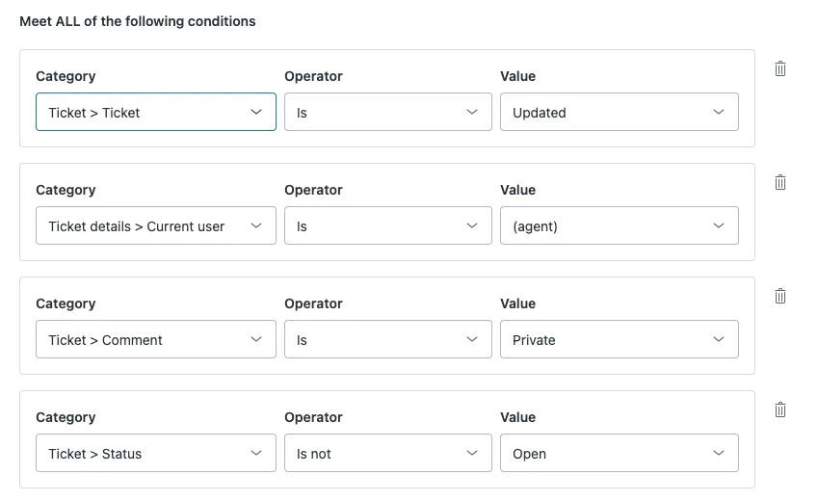
Task: Change the 'Is not' operator dropdown
Action: [x=387, y=453]
